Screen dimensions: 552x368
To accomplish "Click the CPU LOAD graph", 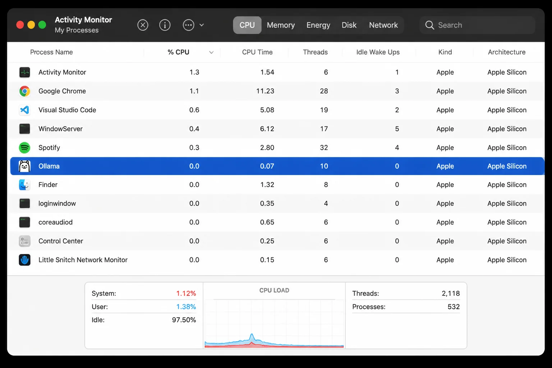I will (274, 323).
